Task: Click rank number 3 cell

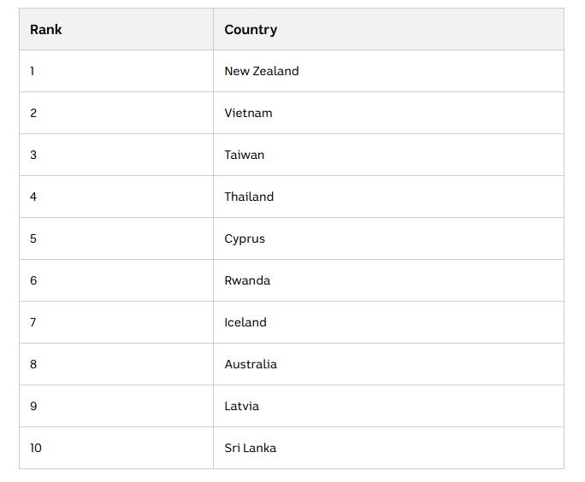Action: pos(116,155)
